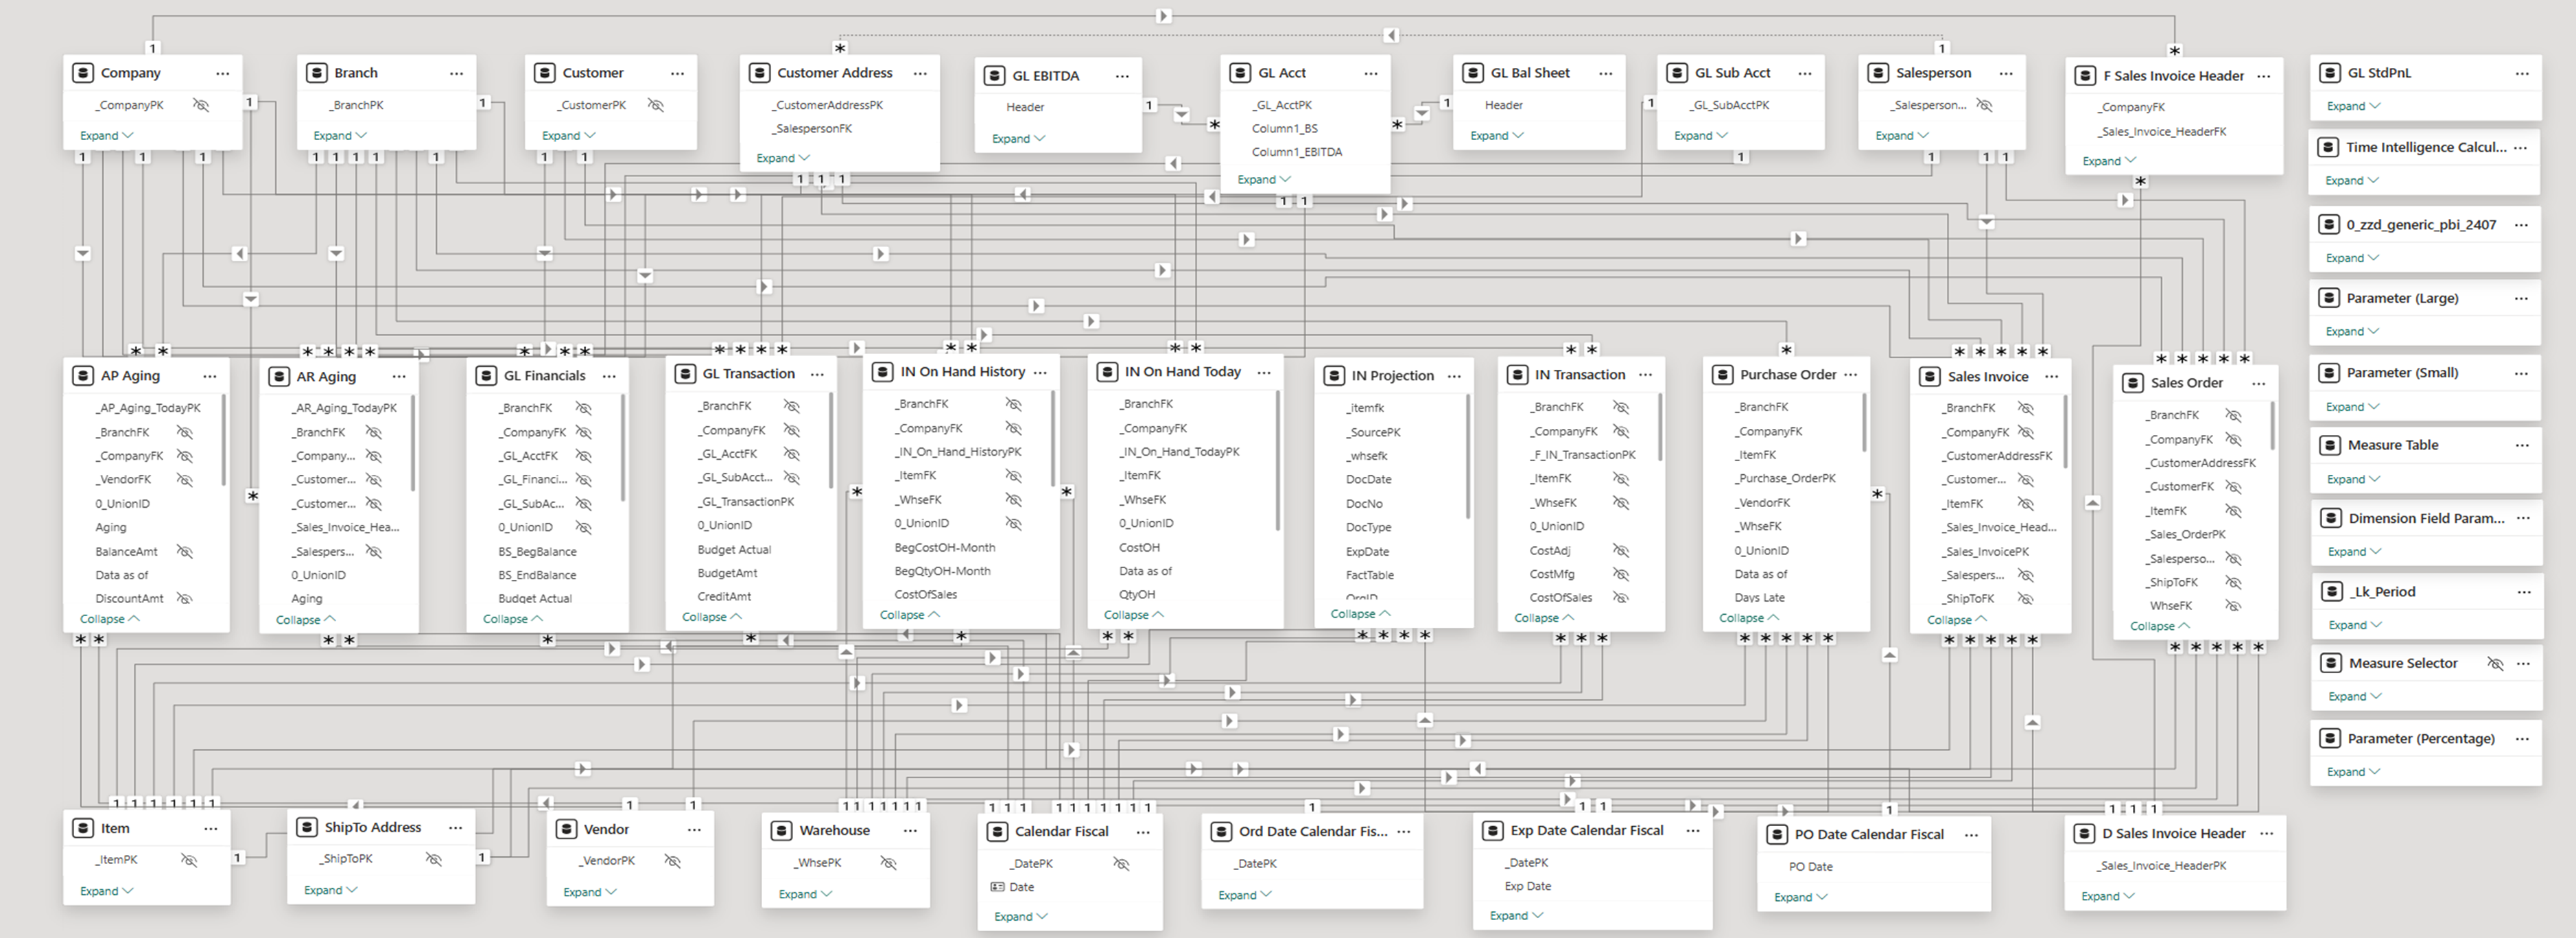Click the Calendar Fiscal table icon
This screenshot has width=2576, height=938.
point(997,832)
